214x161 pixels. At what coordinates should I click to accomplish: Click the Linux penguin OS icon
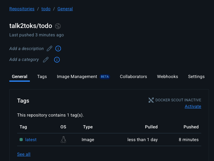[x=63, y=140]
